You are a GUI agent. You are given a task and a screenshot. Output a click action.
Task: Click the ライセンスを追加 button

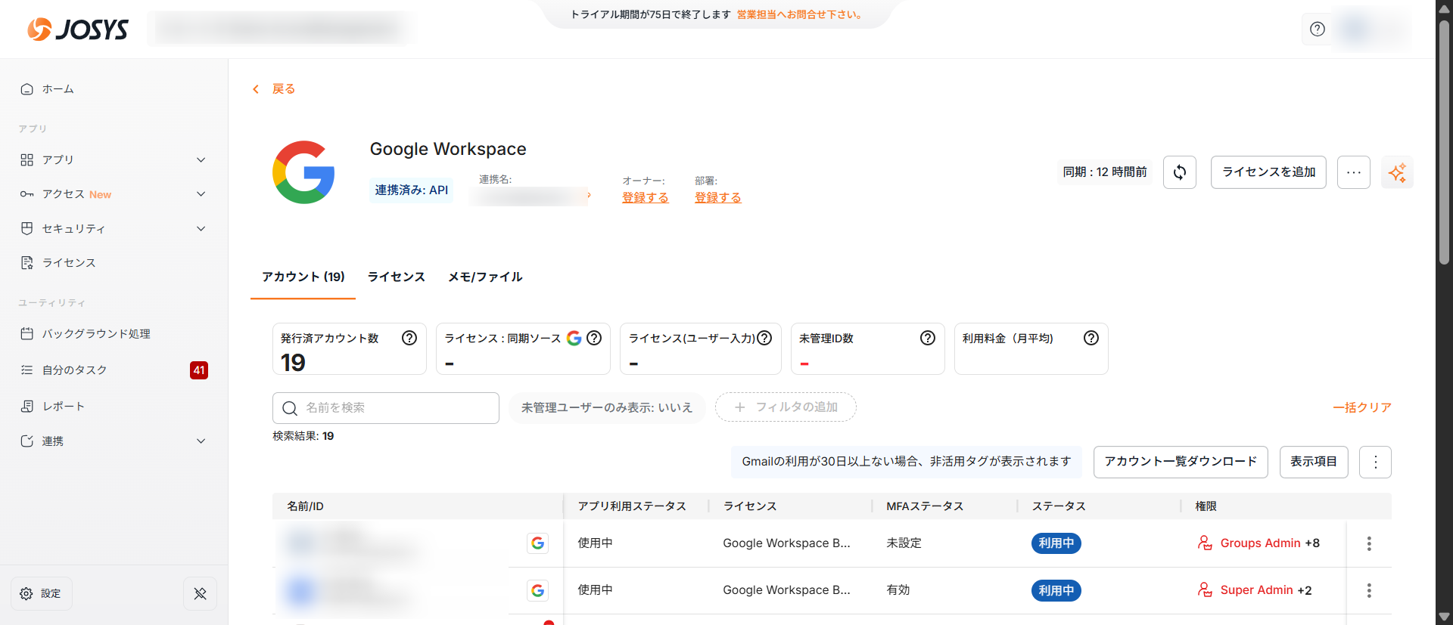[x=1268, y=172]
